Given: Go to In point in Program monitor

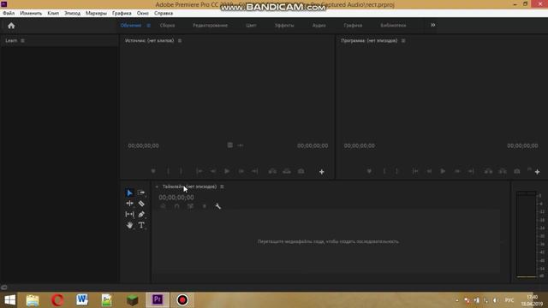Looking at the screenshot, I should click(415, 171).
